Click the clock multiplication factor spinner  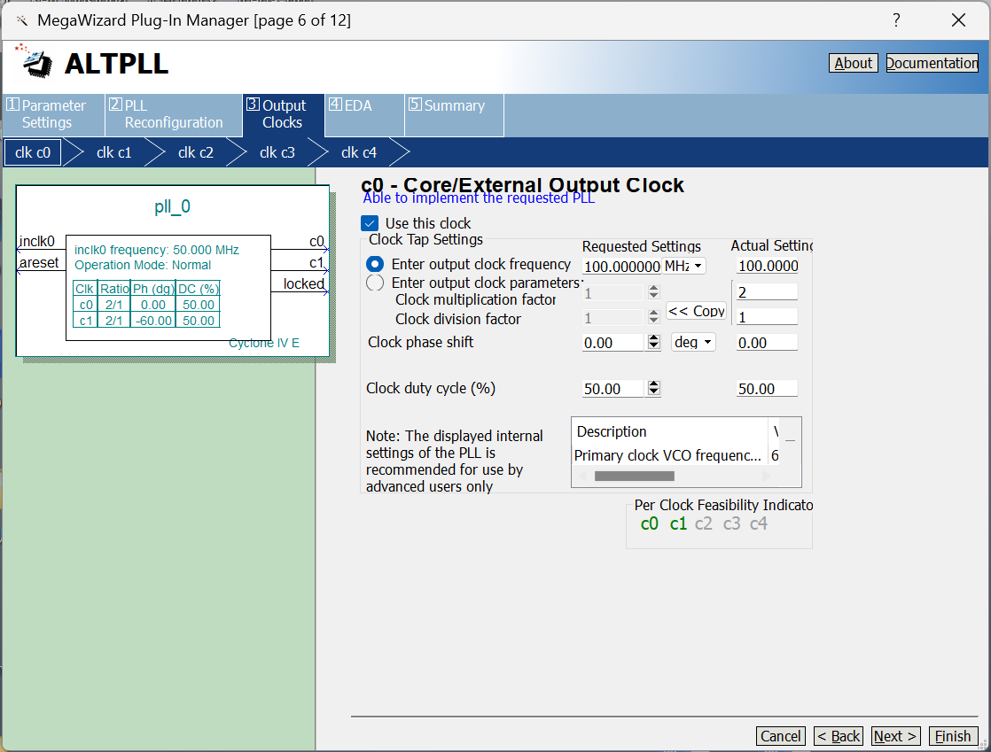coord(653,291)
